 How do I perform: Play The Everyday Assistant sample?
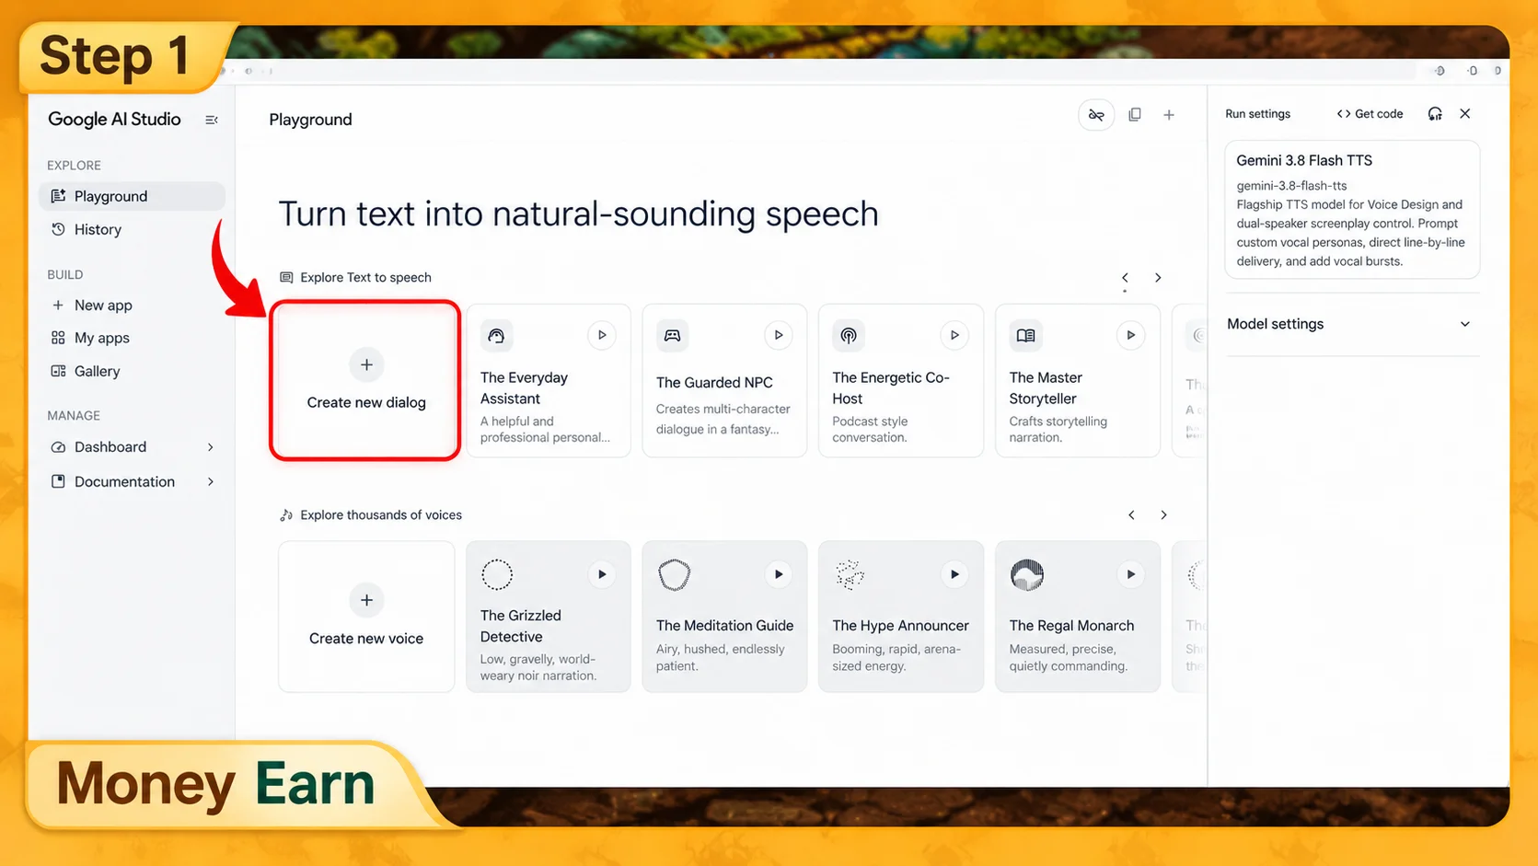[602, 335]
